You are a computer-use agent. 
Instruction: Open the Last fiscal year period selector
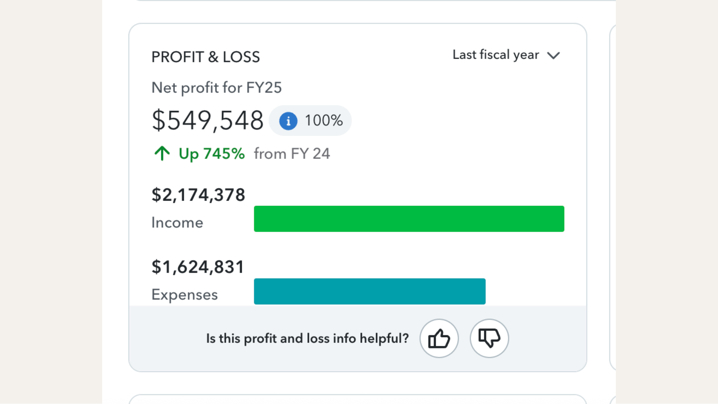[x=506, y=55]
